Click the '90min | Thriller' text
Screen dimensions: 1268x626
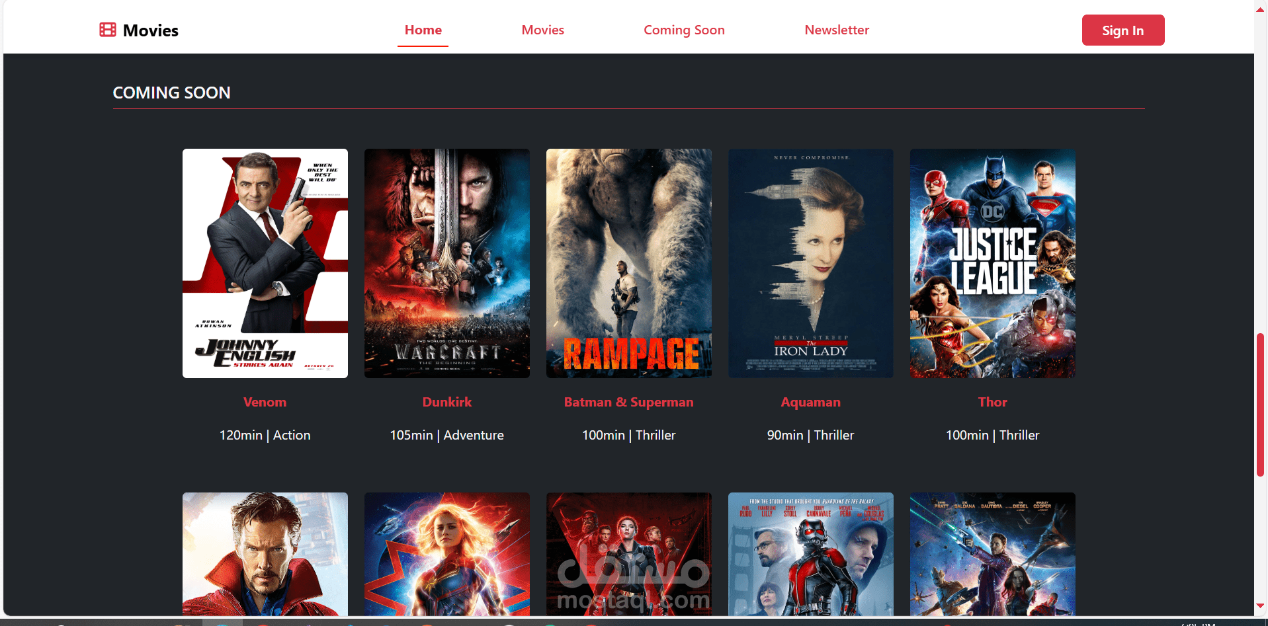tap(811, 435)
